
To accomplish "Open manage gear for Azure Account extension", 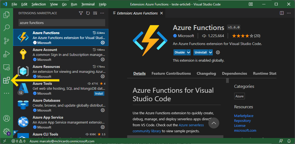I will tap(102, 59).
